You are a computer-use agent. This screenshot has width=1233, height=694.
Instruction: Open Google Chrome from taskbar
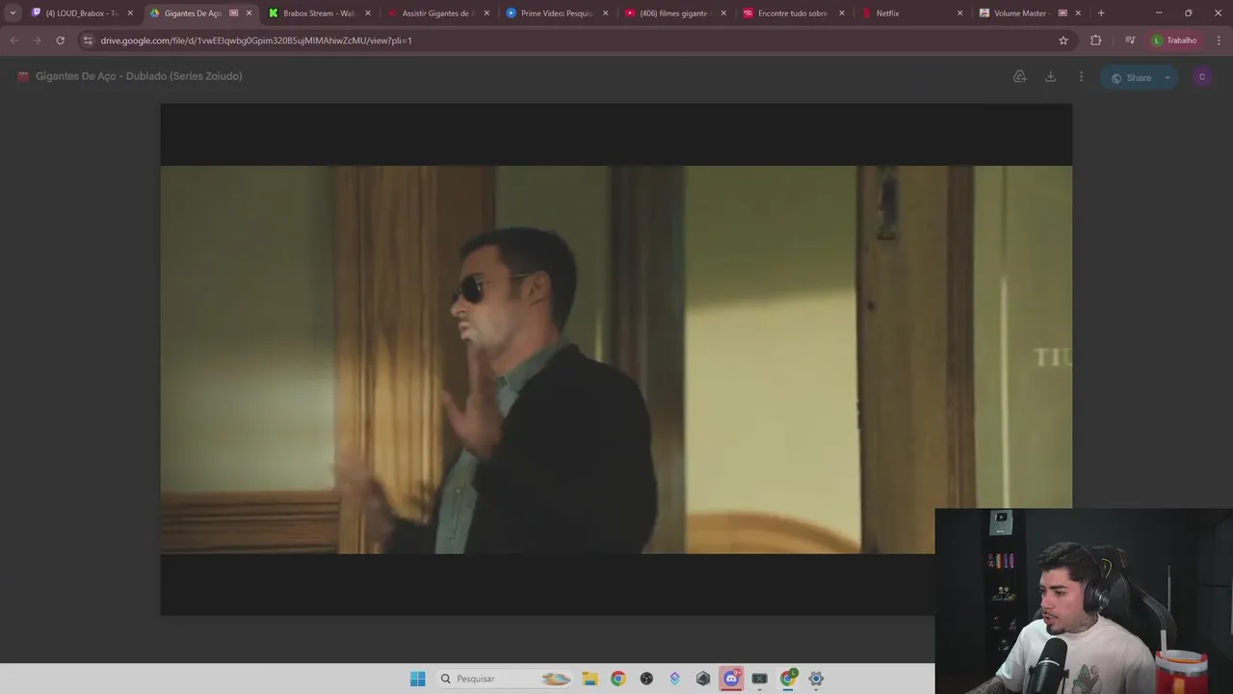tap(618, 679)
